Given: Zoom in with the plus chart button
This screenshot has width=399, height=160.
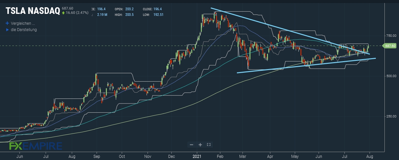Looking at the screenshot, I should tap(200, 144).
